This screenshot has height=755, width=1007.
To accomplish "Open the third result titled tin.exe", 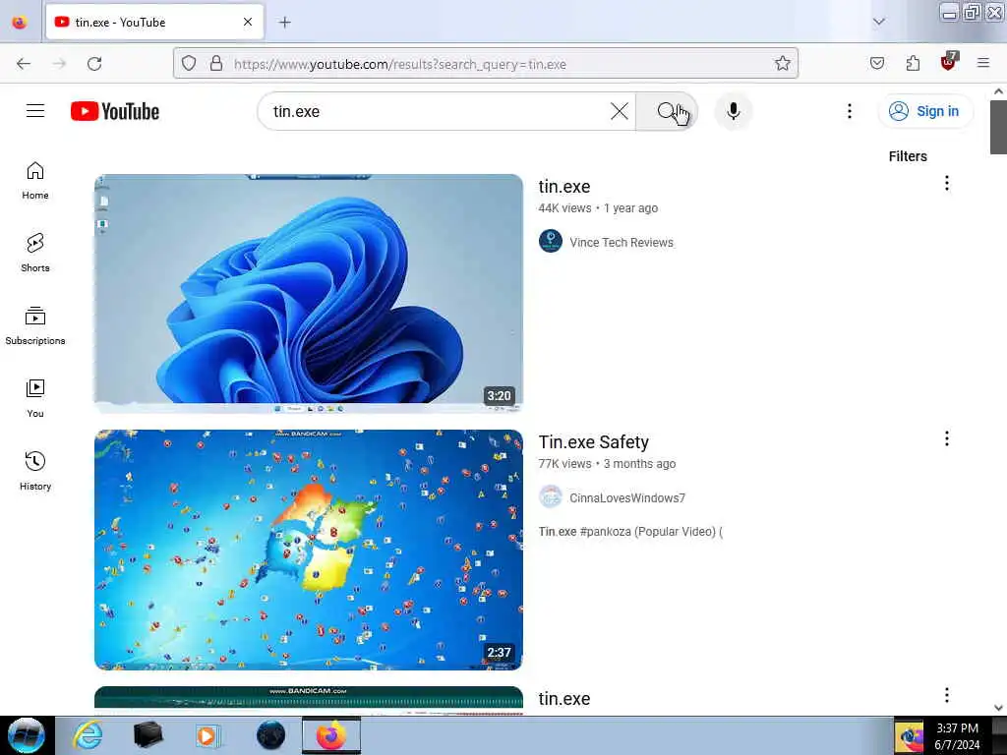I will coord(564,698).
